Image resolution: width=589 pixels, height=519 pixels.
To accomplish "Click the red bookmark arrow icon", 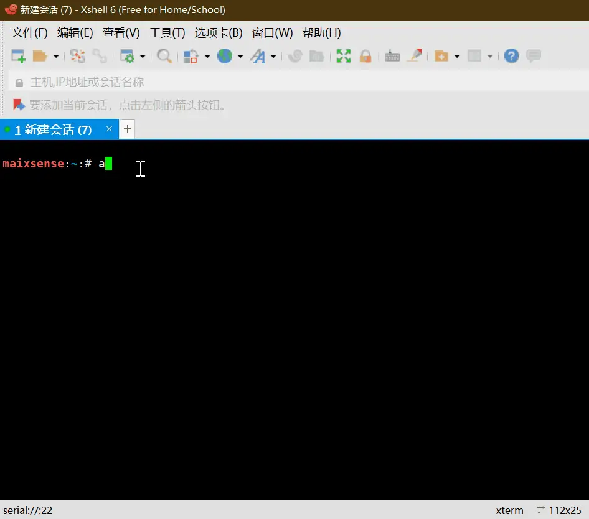I will (19, 105).
